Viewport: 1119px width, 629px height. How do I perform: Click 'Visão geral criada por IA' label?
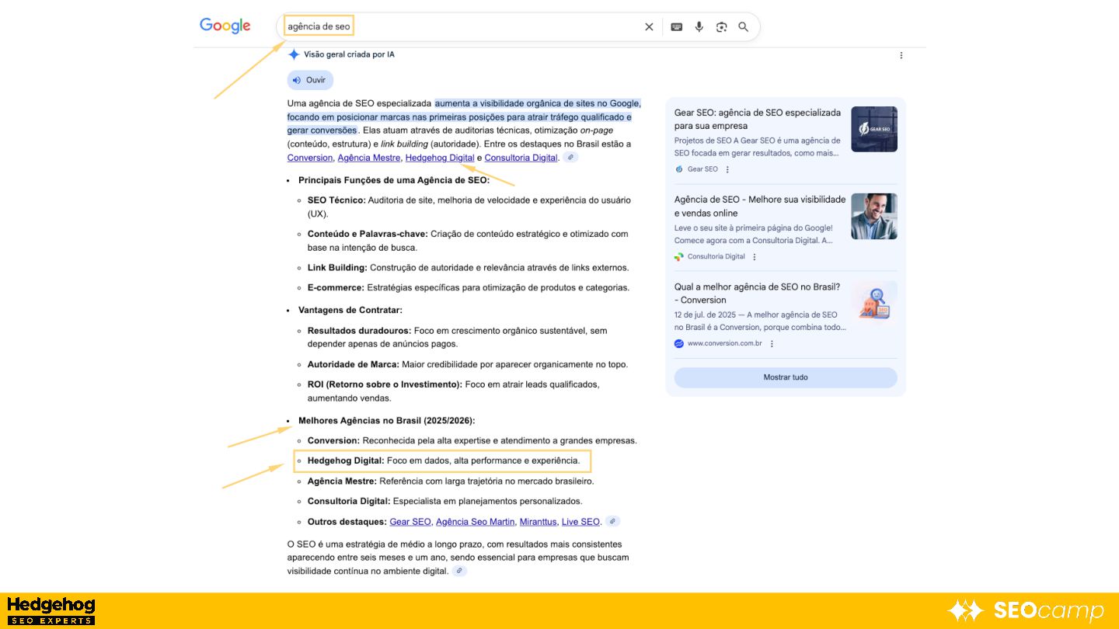point(349,54)
